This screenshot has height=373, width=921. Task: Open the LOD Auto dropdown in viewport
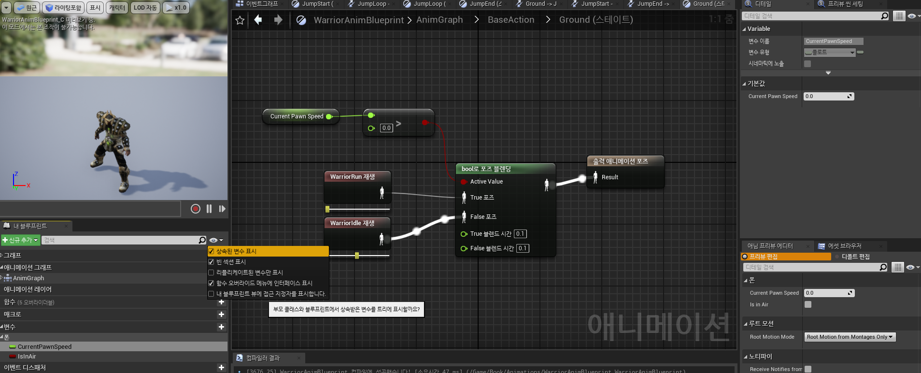pyautogui.click(x=145, y=8)
